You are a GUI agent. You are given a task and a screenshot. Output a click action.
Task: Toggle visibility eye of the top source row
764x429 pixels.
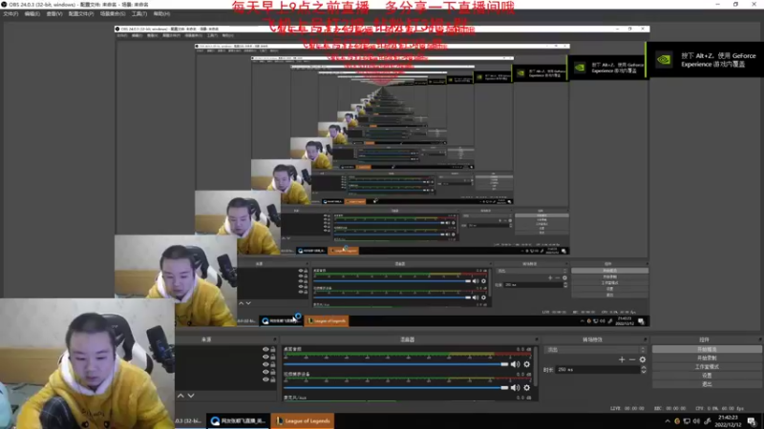pyautogui.click(x=265, y=349)
